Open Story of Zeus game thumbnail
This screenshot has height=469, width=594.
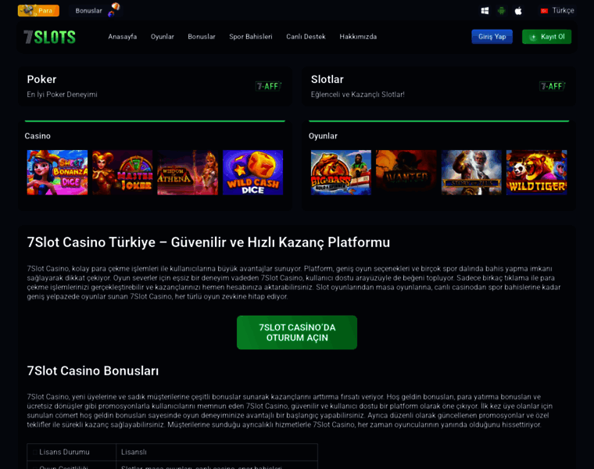click(471, 173)
